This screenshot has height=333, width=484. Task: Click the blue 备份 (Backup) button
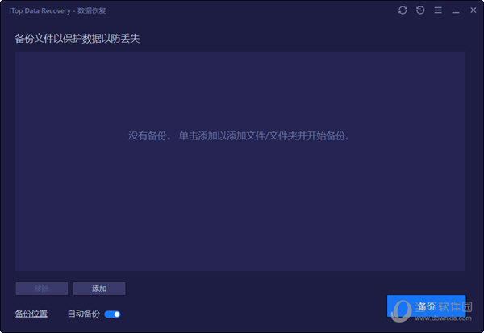pos(426,306)
